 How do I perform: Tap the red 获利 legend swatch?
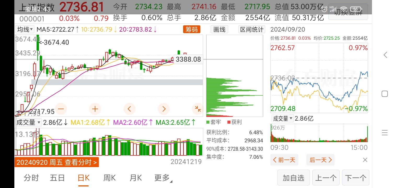tap(229, 122)
